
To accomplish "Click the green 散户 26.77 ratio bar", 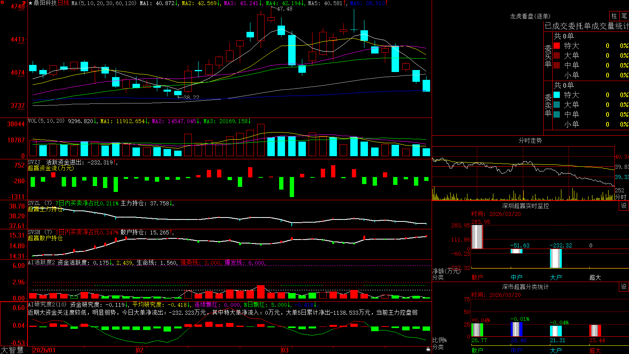I will [477, 330].
